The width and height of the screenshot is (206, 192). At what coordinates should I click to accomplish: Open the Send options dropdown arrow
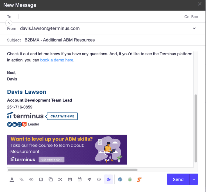[x=194, y=180]
